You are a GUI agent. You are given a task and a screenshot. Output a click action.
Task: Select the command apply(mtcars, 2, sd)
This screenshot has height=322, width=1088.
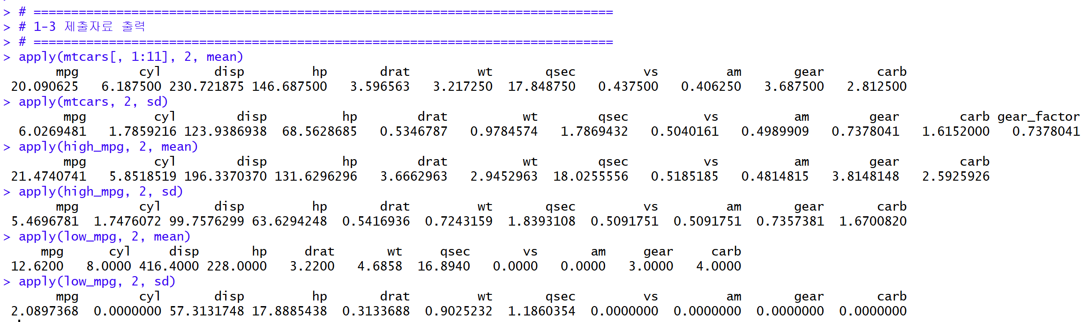tap(93, 102)
